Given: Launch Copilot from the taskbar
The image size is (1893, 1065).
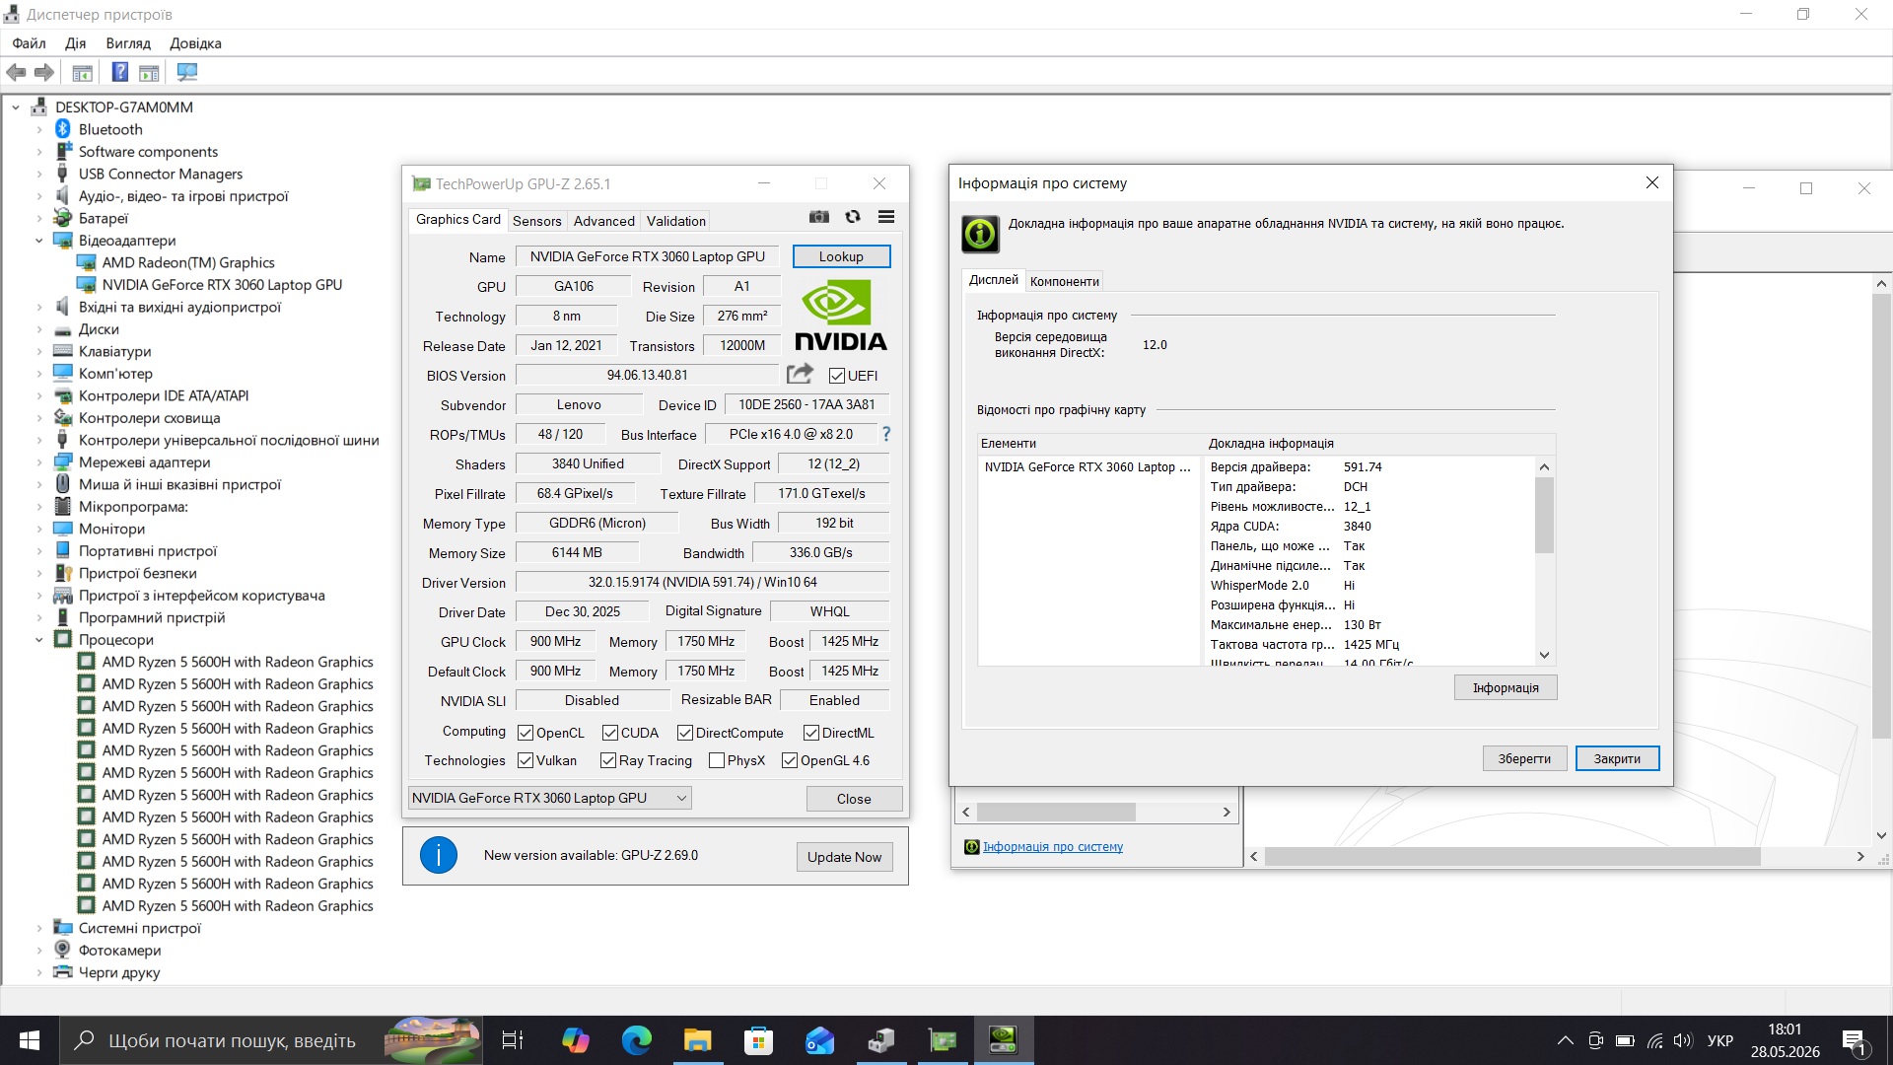Looking at the screenshot, I should pos(575,1040).
